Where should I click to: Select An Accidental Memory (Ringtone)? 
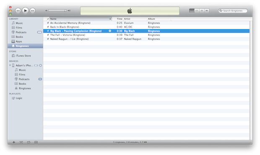point(70,23)
